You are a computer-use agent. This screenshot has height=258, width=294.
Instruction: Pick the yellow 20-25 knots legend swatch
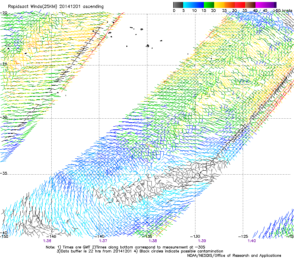pyautogui.click(x=219, y=5)
